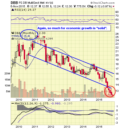Click the 2011 label under the price chart
Image resolution: width=123 pixels, height=129 pixels.
(35, 100)
